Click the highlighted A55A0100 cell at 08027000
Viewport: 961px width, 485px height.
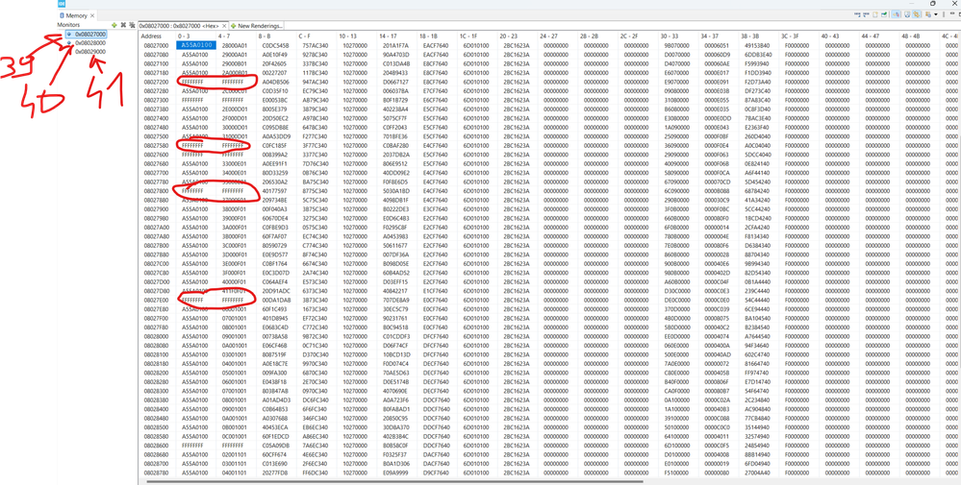(x=196, y=45)
